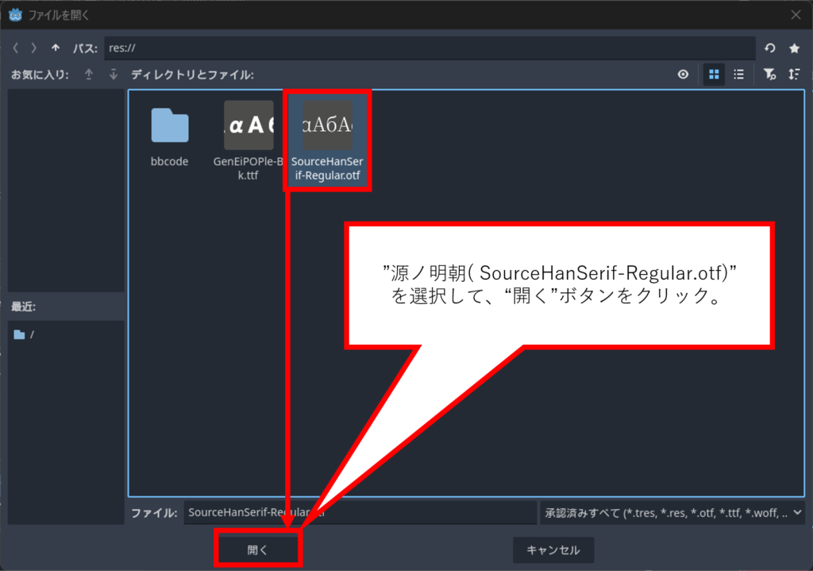Move favorite down arrow
813x571 pixels.
[x=114, y=75]
